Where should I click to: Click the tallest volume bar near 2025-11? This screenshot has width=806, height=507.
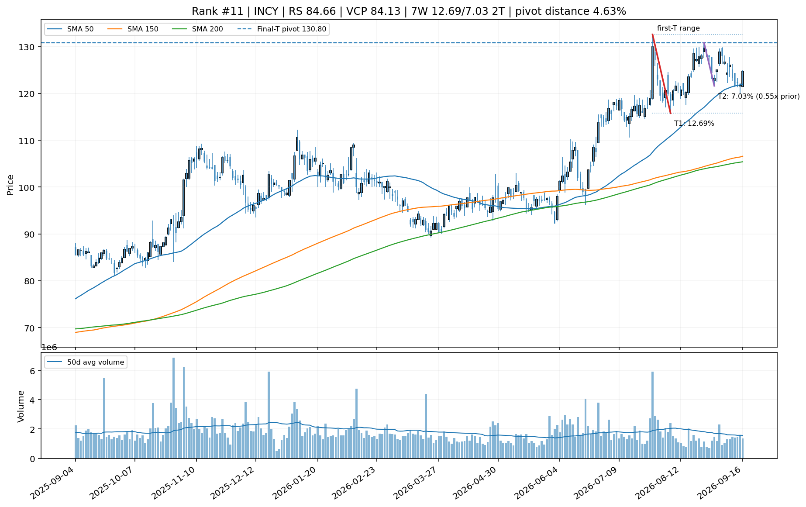[174, 408]
